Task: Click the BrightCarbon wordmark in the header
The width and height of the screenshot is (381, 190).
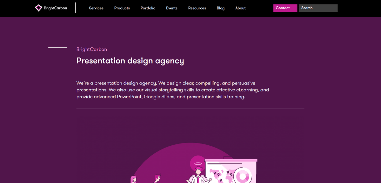Action: (x=56, y=8)
